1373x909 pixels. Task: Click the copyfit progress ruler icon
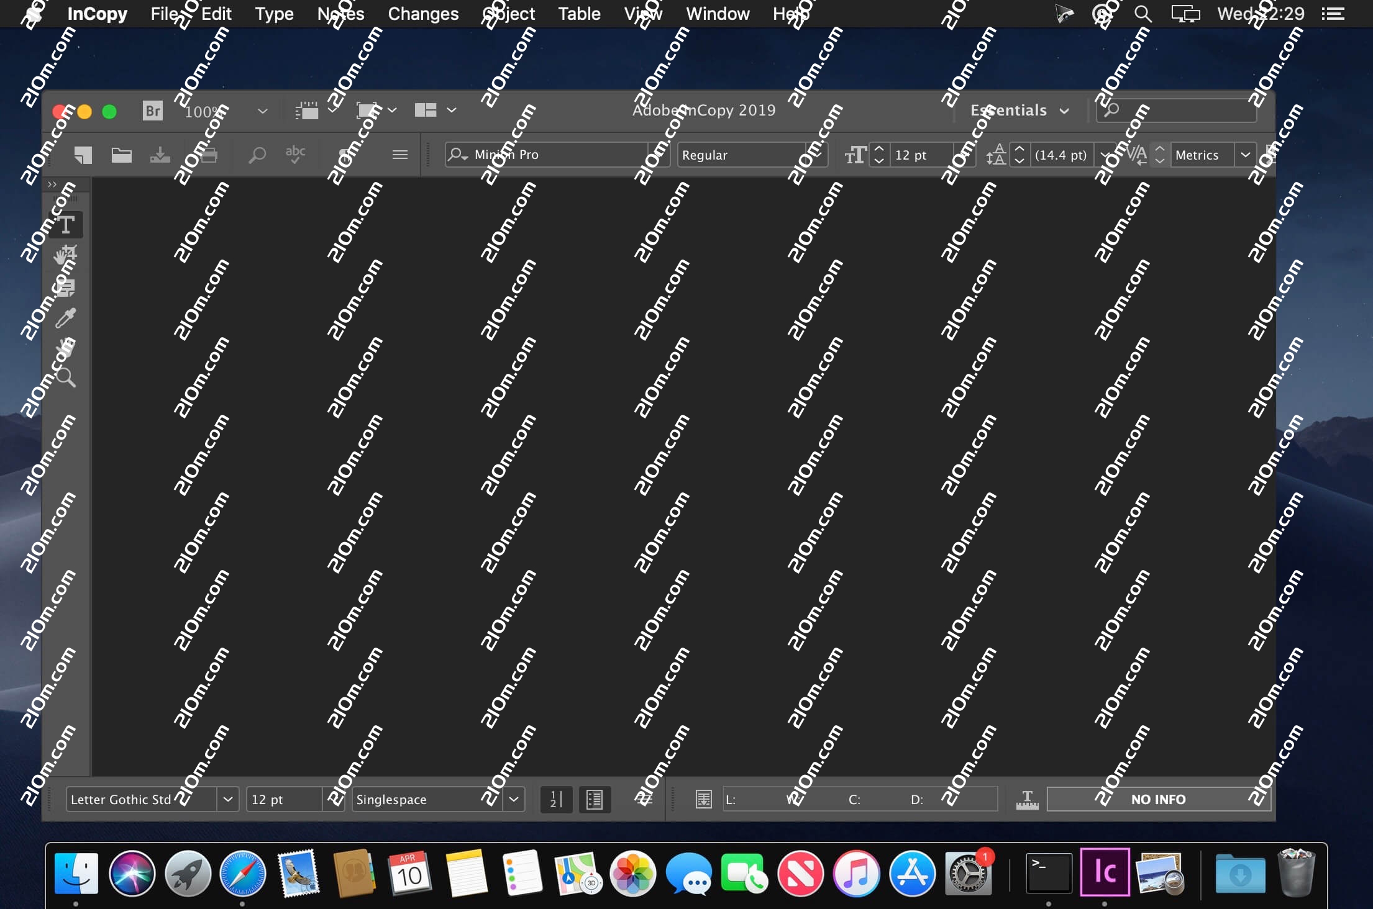tap(1027, 800)
